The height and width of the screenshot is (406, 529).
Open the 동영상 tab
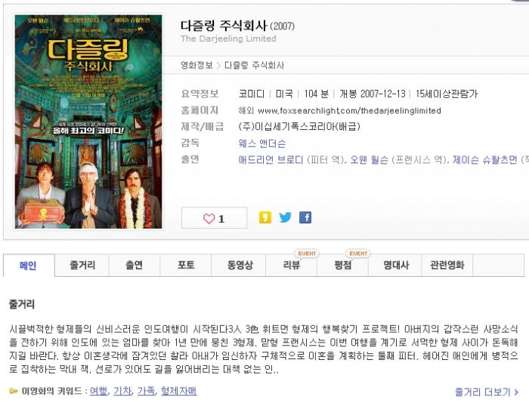tap(240, 265)
